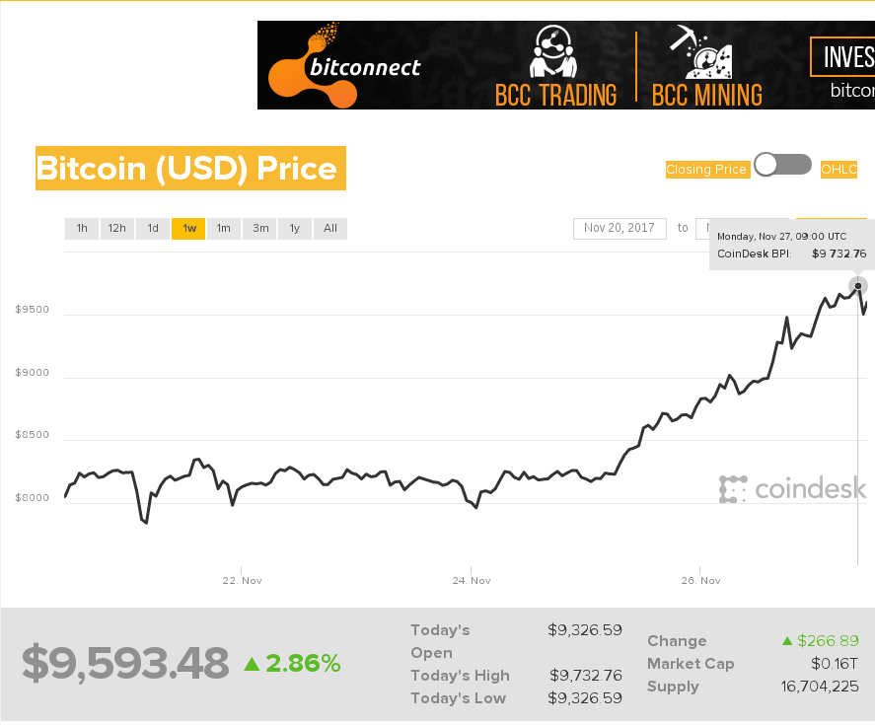This screenshot has height=725, width=875.
Task: Switch chart range to 1h
Action: pos(82,228)
